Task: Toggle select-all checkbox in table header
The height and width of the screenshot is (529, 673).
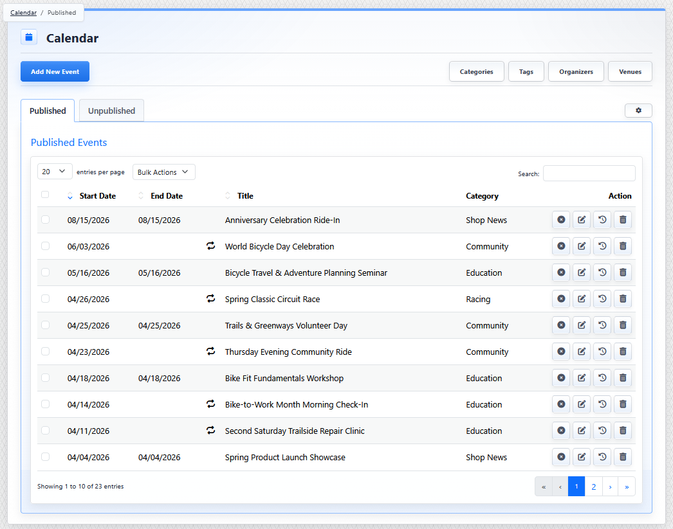Action: (x=45, y=195)
